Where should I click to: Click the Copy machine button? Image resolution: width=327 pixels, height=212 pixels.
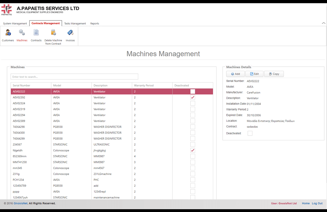coord(274,74)
